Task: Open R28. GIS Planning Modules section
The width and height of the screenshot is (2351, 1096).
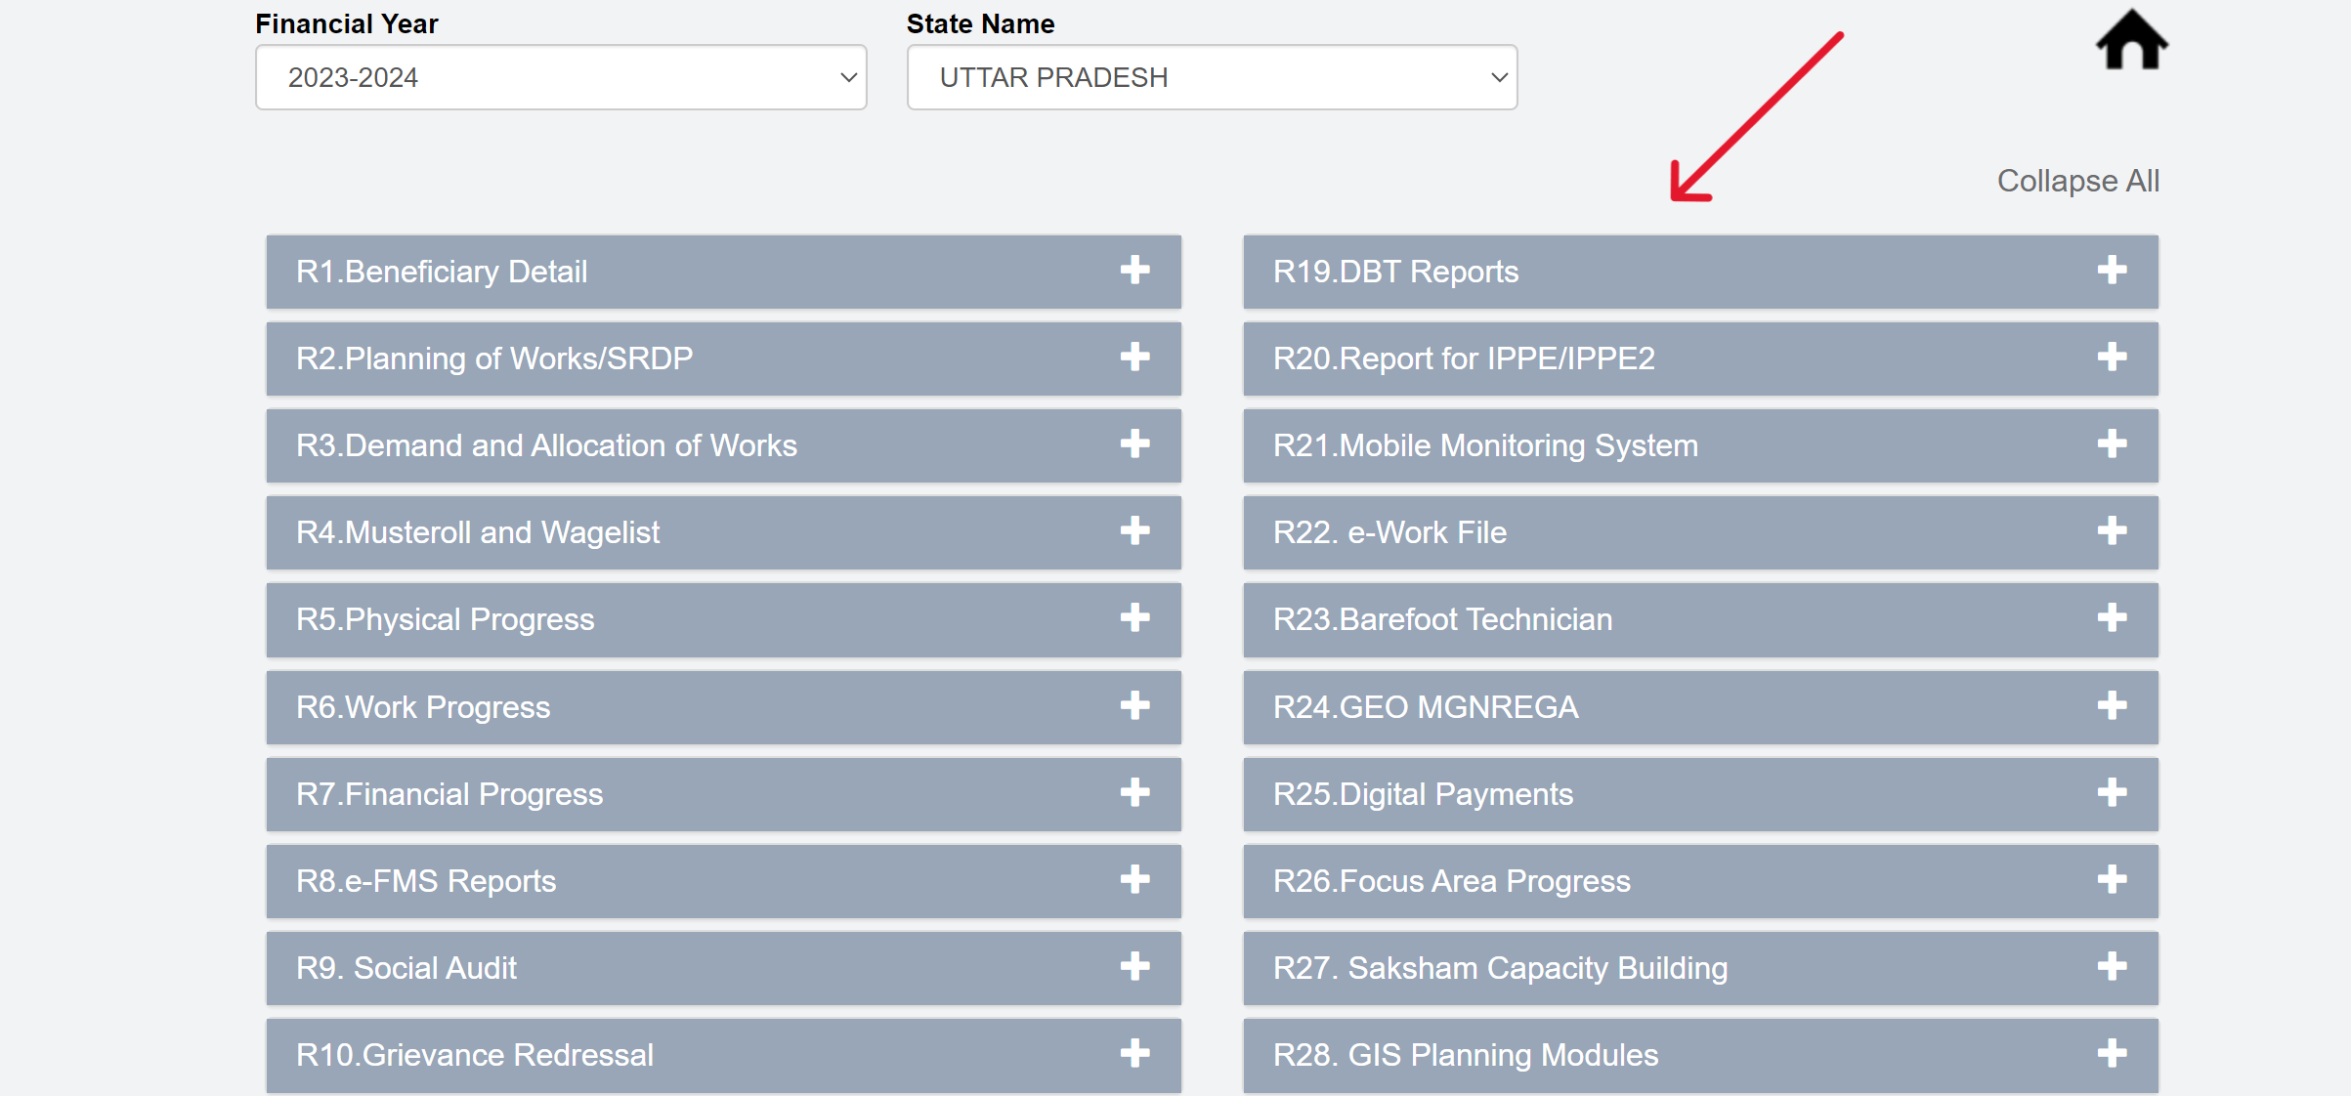Action: click(x=1700, y=1055)
